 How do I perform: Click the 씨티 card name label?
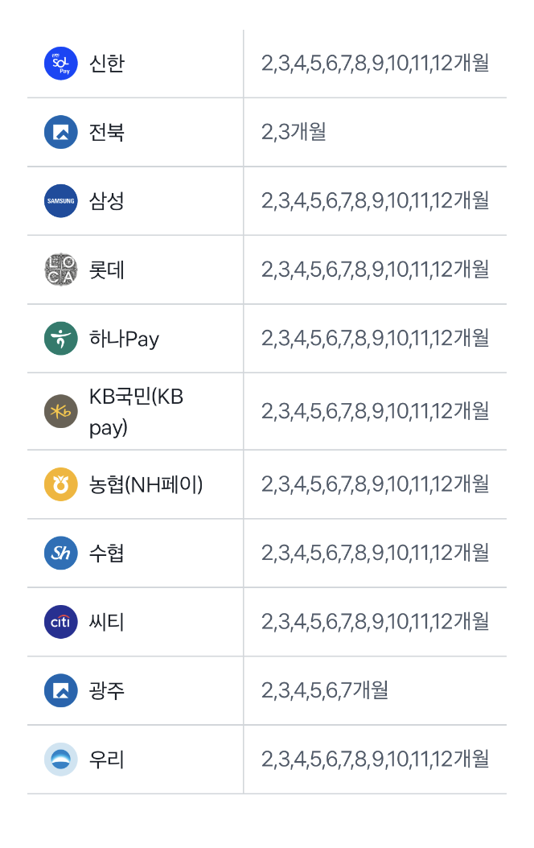click(x=107, y=621)
